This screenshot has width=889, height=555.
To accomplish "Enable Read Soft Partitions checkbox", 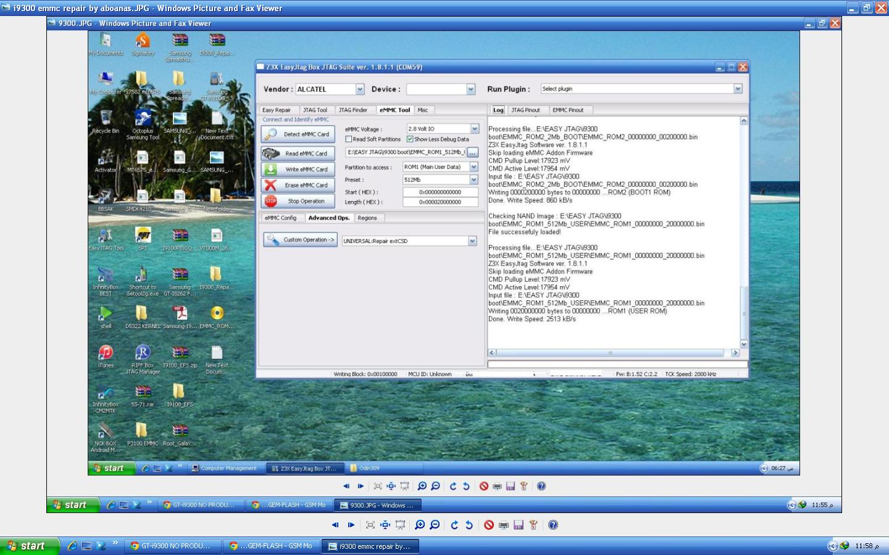I will pyautogui.click(x=349, y=139).
